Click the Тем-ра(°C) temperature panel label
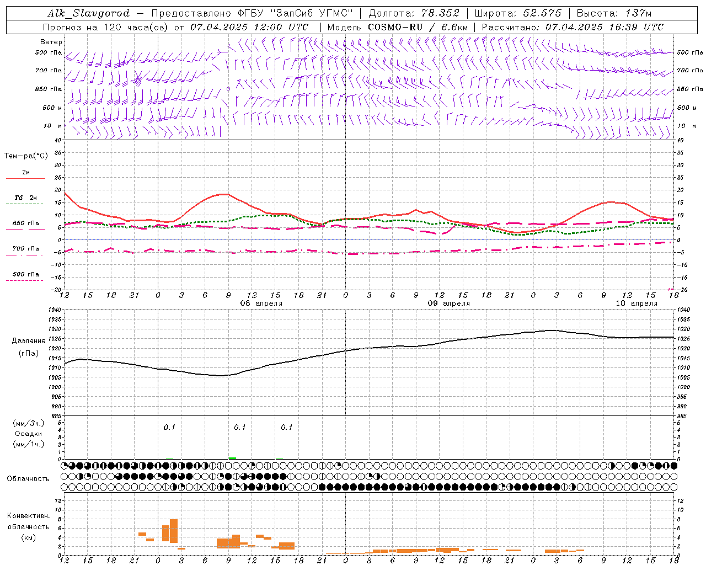This screenshot has width=706, height=565. (26, 156)
